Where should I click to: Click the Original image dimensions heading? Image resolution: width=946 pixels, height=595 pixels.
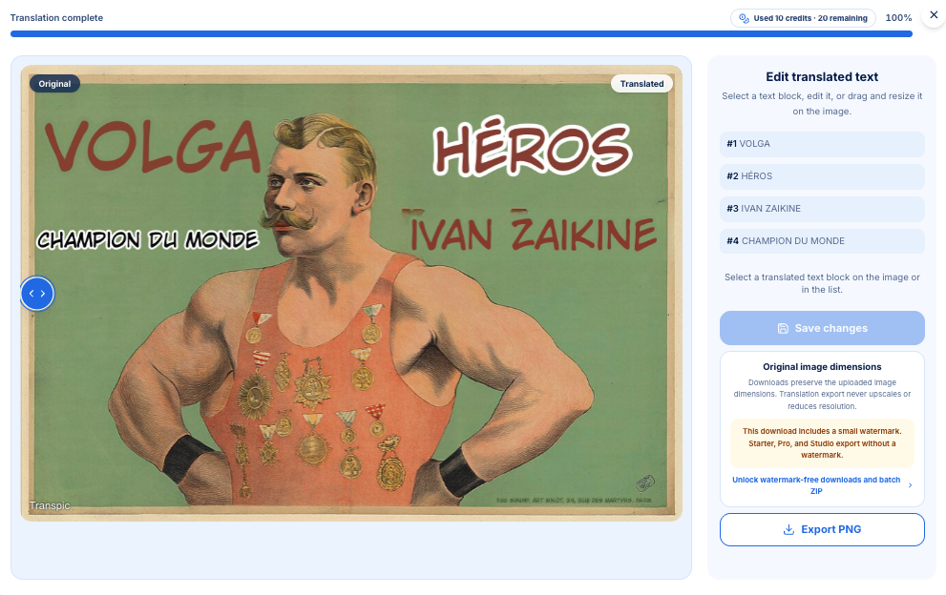pyautogui.click(x=822, y=366)
